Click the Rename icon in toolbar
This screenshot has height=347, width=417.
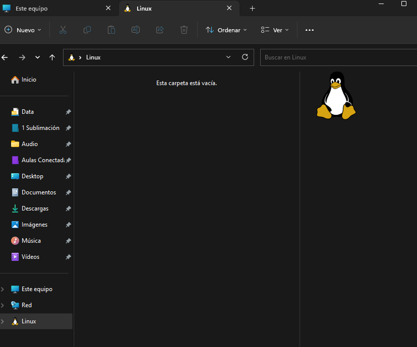(135, 30)
